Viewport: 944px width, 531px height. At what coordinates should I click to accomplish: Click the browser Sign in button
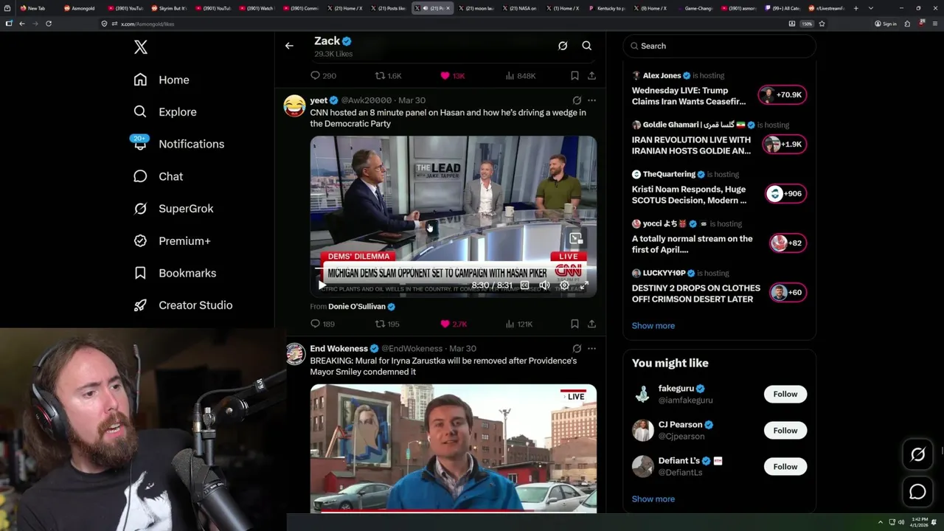886,24
